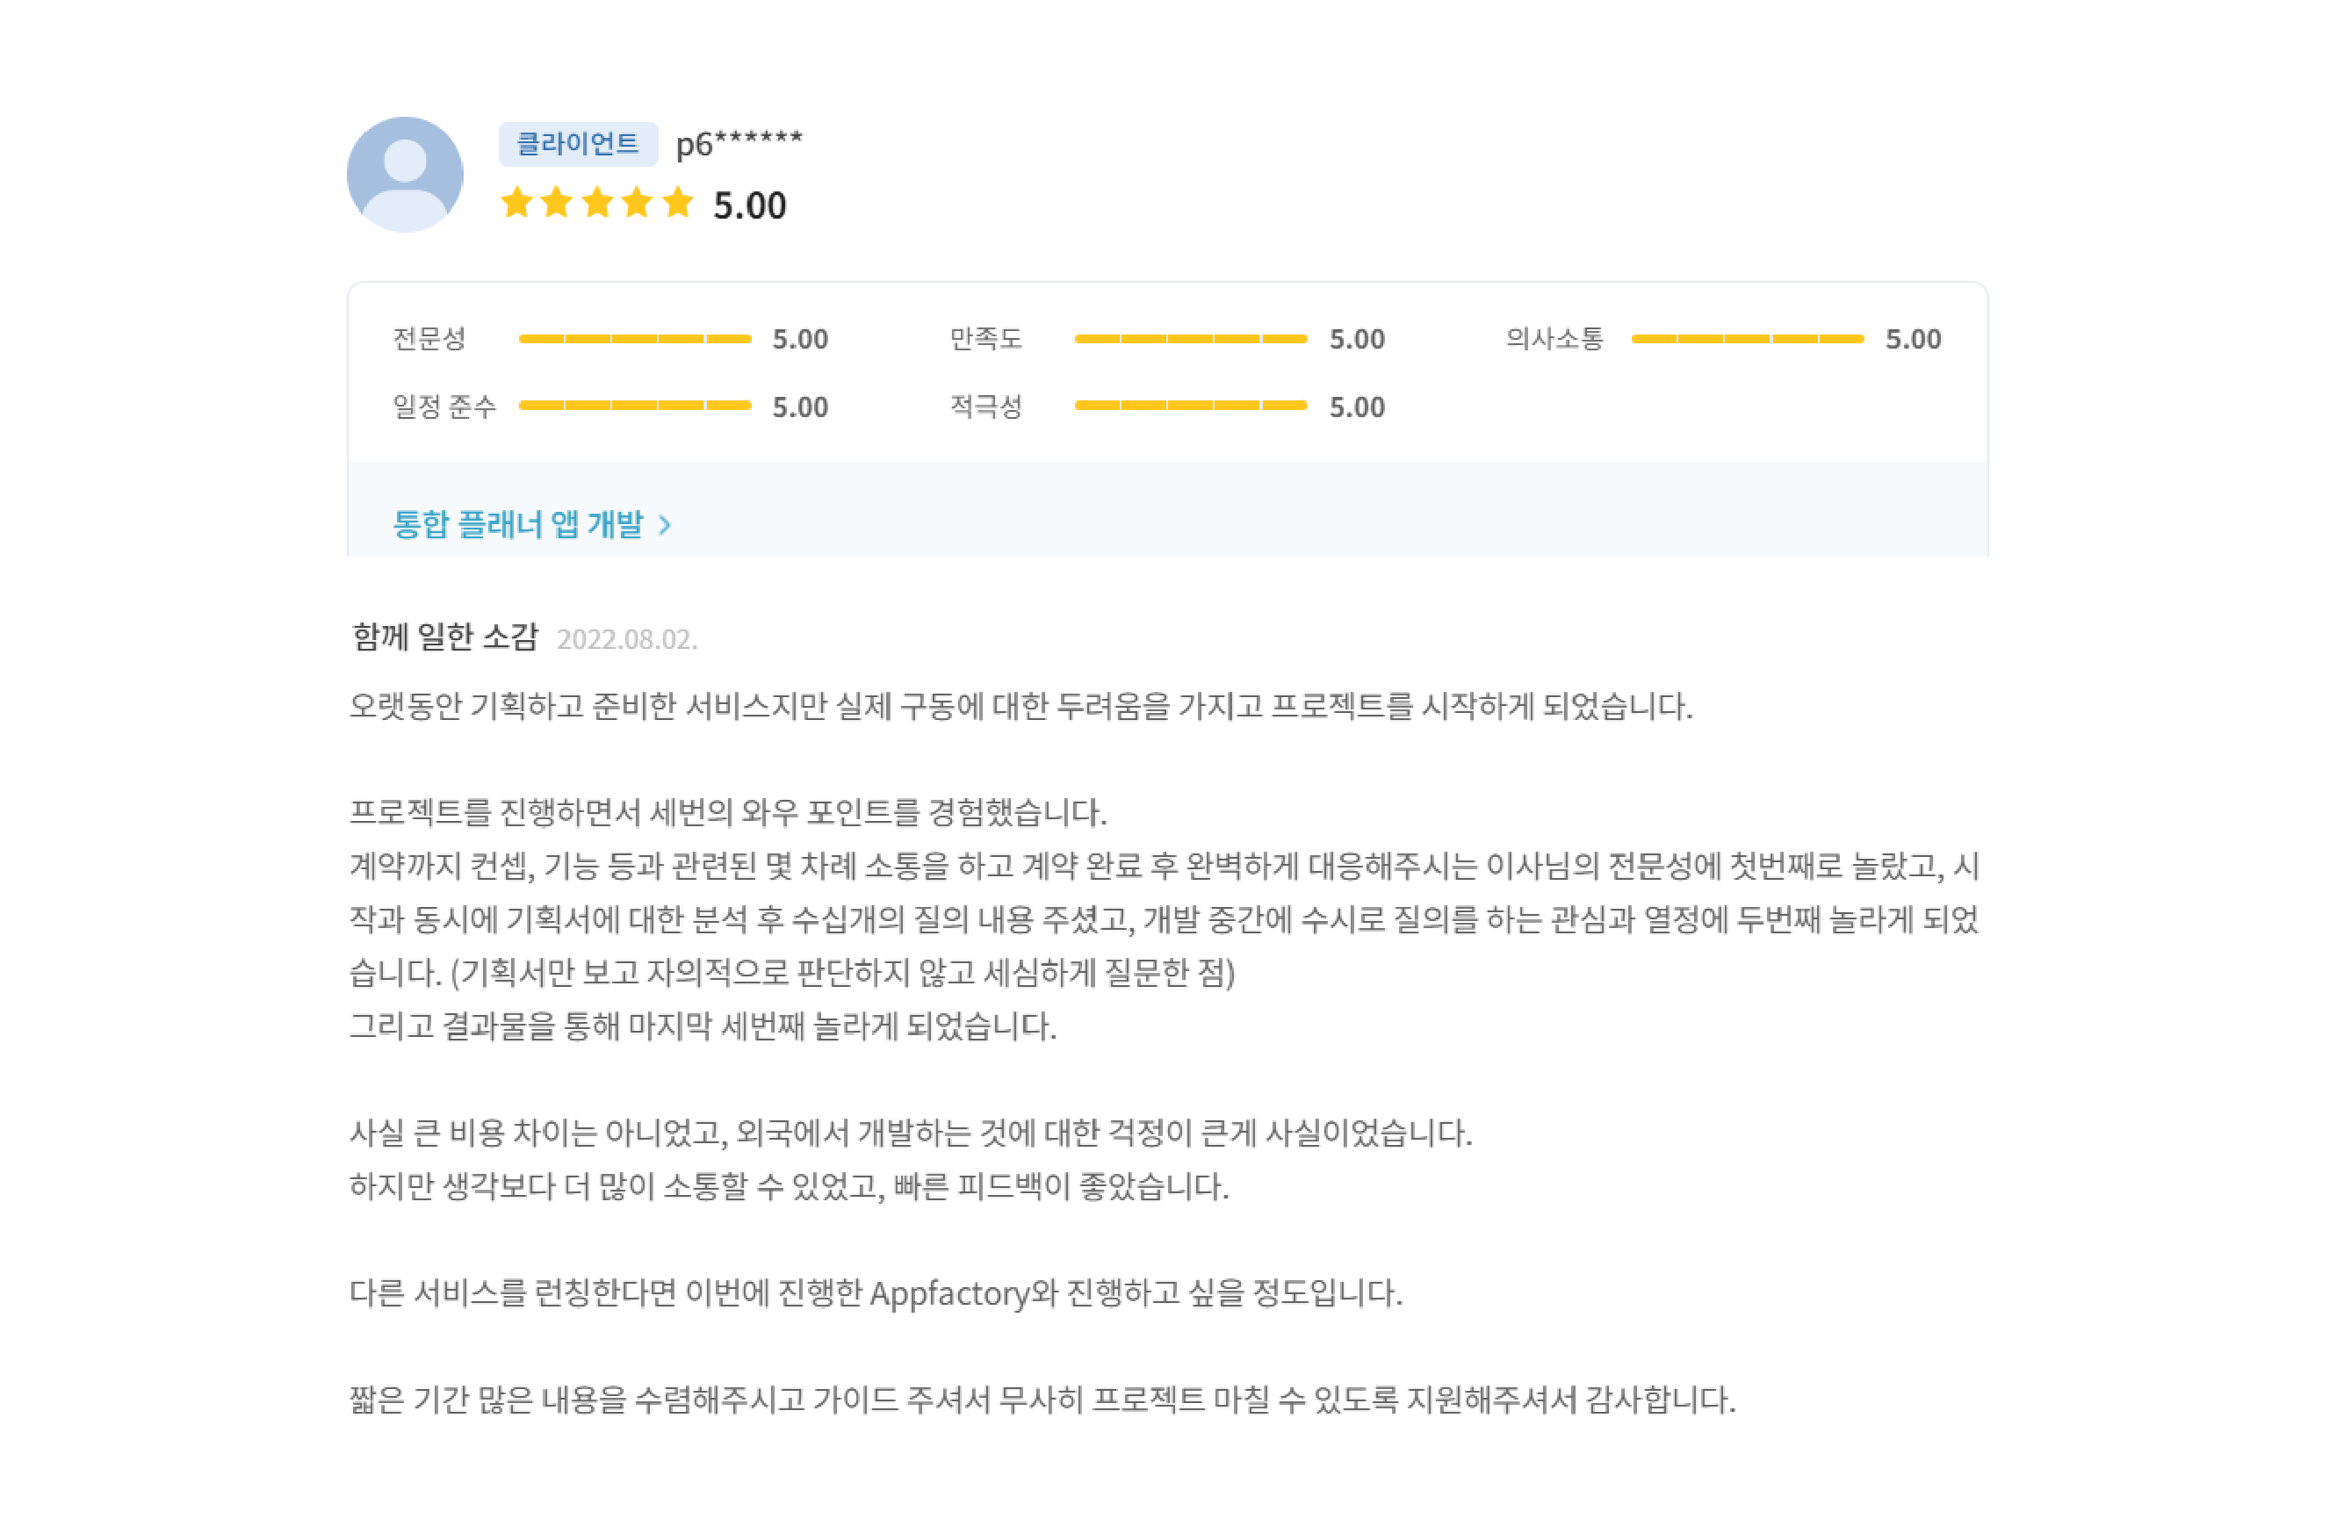
Task: Click the overall 5.00 score next to the stars
Action: coord(751,205)
